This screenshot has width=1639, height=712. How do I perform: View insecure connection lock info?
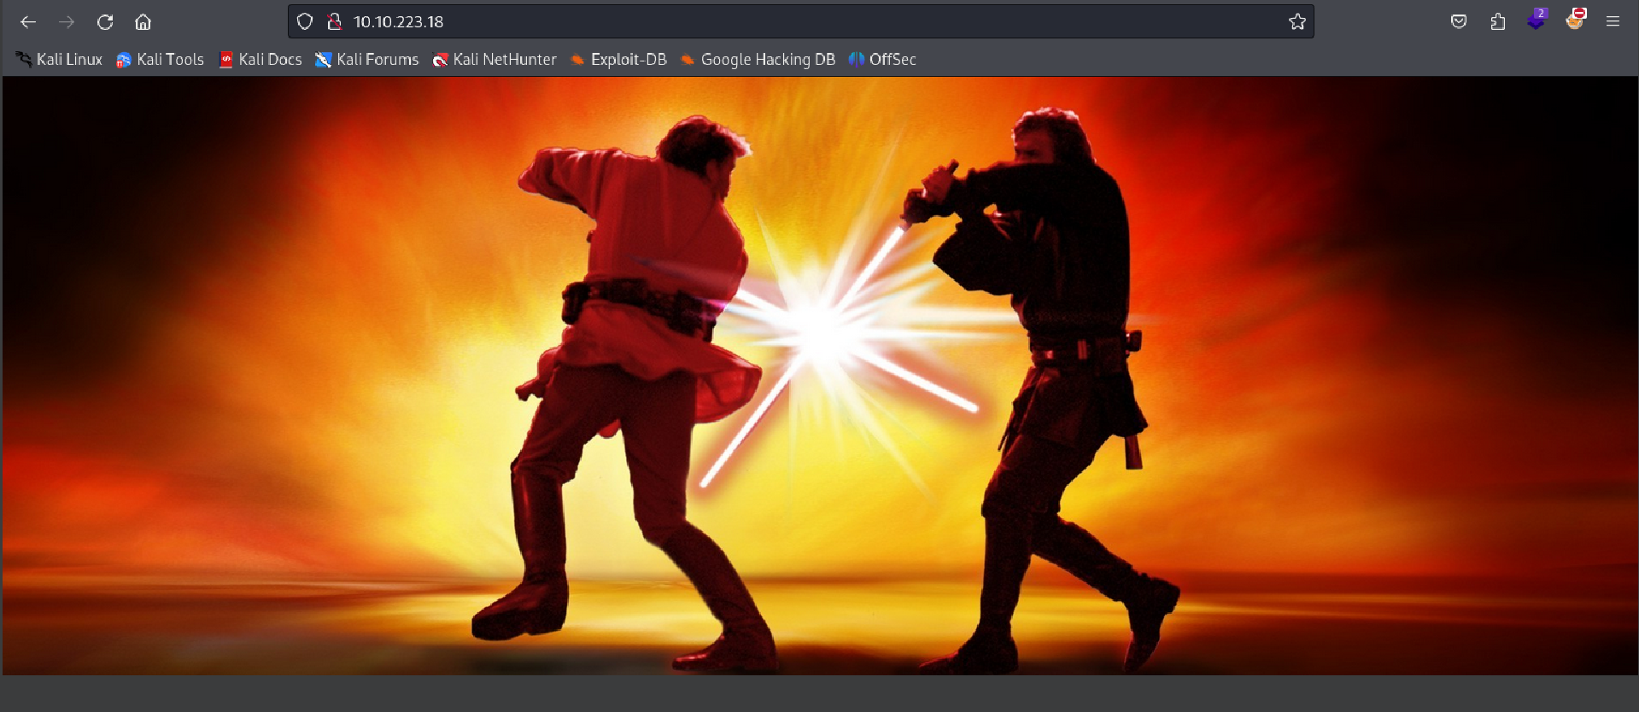coord(335,22)
